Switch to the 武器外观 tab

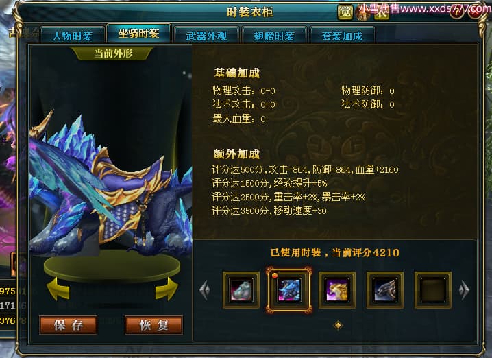point(206,35)
